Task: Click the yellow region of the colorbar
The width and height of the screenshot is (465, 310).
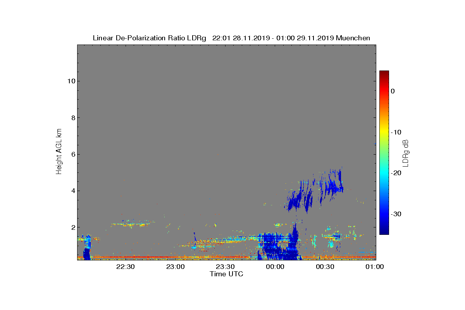Action: pyautogui.click(x=384, y=132)
